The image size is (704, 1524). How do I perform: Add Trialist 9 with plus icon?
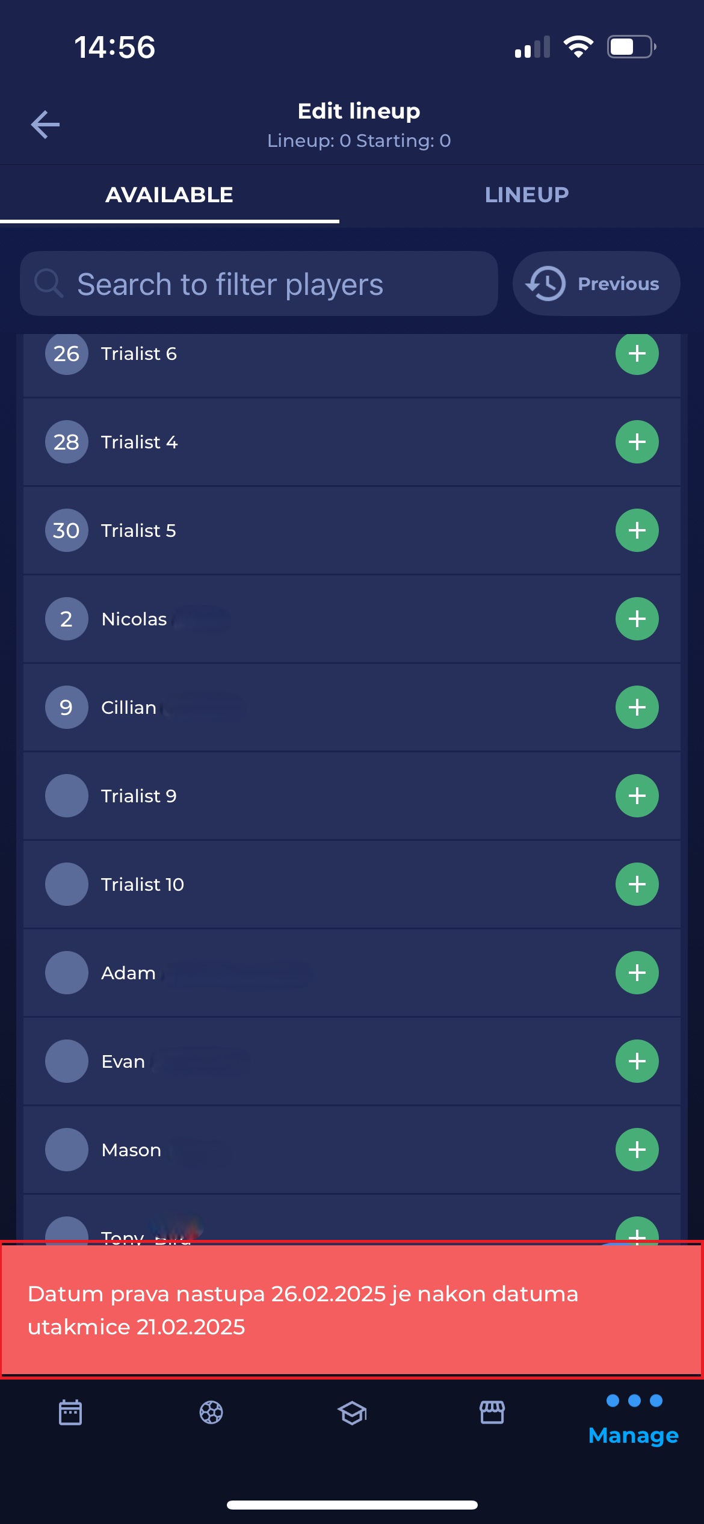click(637, 796)
